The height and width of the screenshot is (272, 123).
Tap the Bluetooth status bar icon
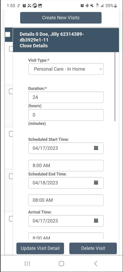[x=87, y=6]
